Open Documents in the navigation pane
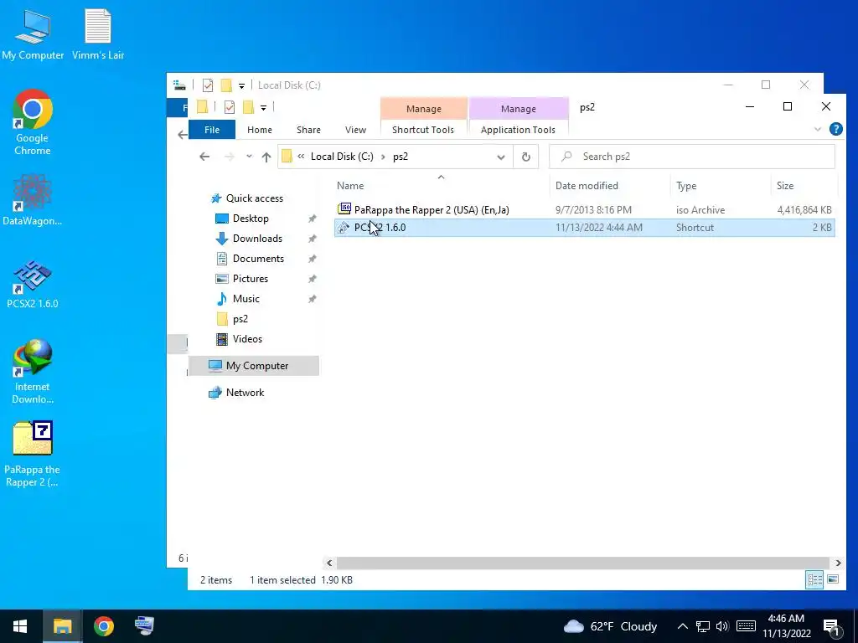 coord(258,259)
